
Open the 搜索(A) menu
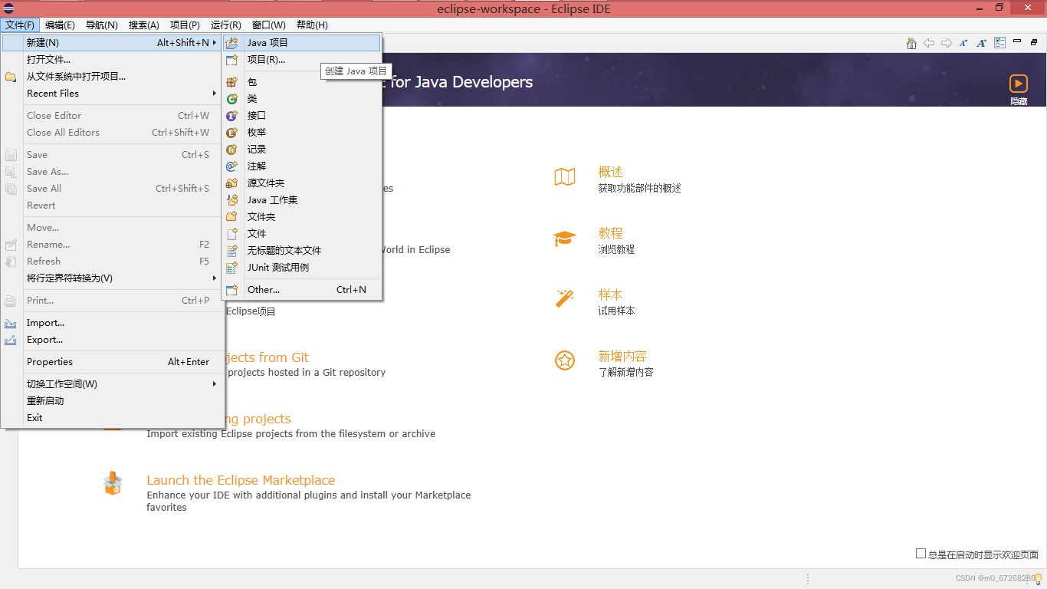pyautogui.click(x=143, y=25)
